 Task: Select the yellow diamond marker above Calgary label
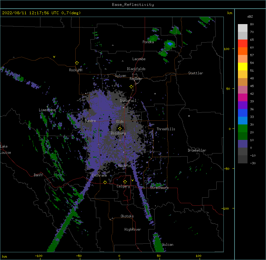[125, 182]
